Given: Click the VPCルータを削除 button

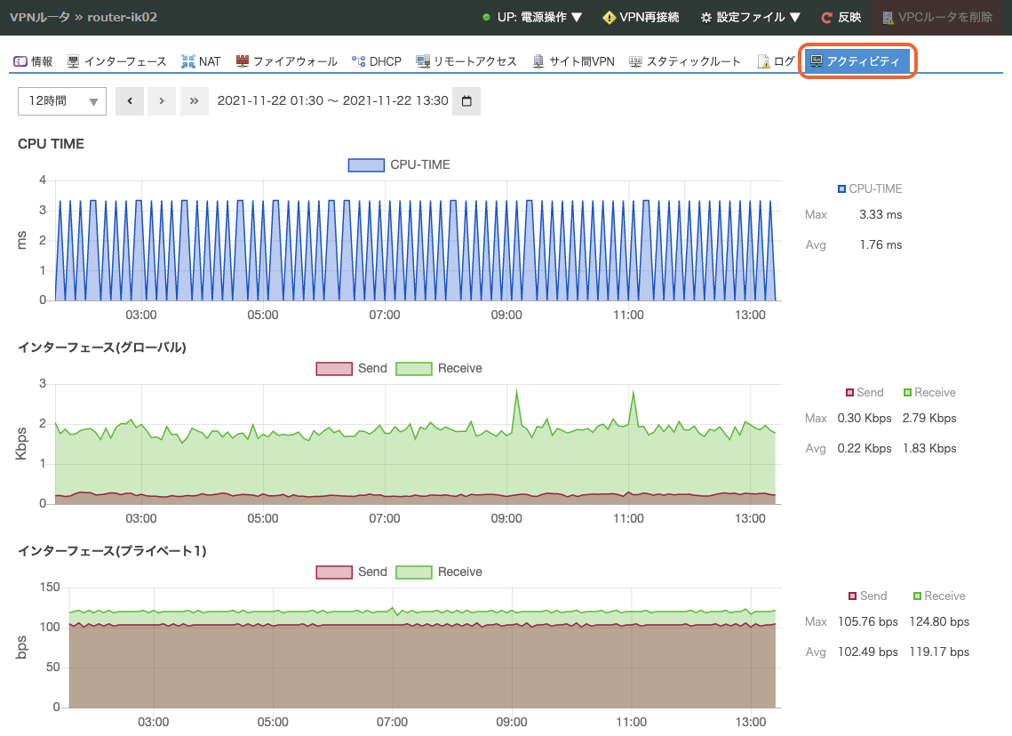Looking at the screenshot, I should pos(937,18).
